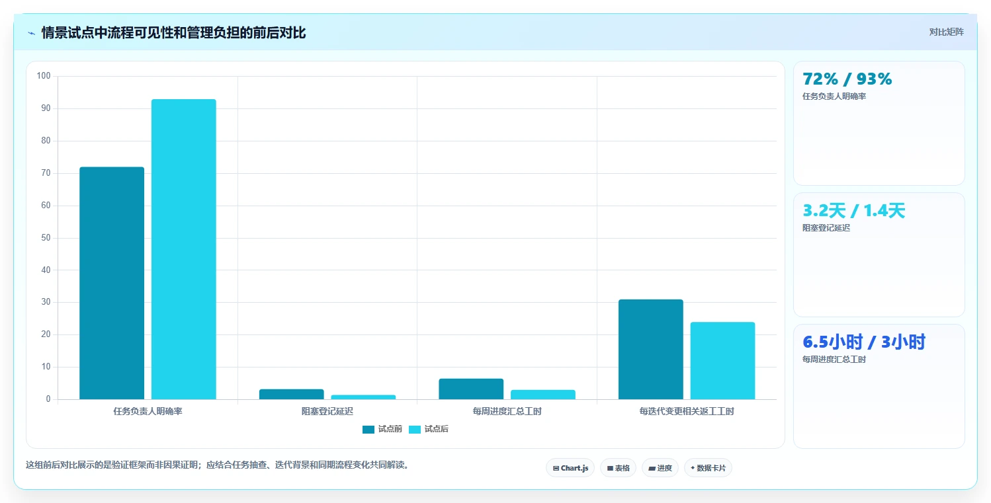The height and width of the screenshot is (503, 991).
Task: Open the 3.2天 / 1.4天 stat card
Action: coord(879,254)
